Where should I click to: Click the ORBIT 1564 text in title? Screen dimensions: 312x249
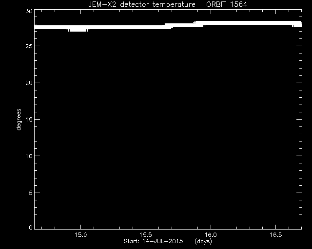click(227, 4)
